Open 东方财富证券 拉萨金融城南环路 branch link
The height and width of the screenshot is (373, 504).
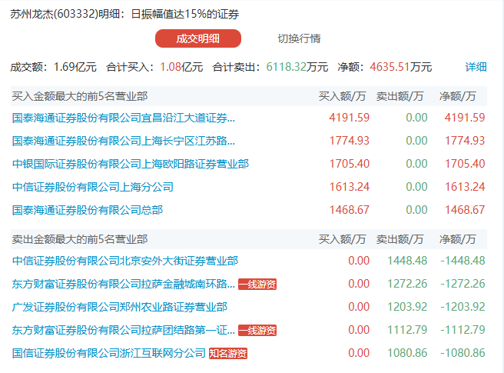click(124, 284)
